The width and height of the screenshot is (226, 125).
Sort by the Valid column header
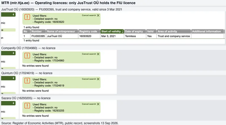point(151,31)
